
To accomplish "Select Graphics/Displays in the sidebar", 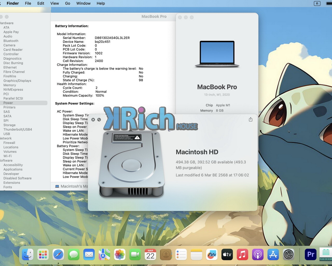I will click(x=17, y=81).
